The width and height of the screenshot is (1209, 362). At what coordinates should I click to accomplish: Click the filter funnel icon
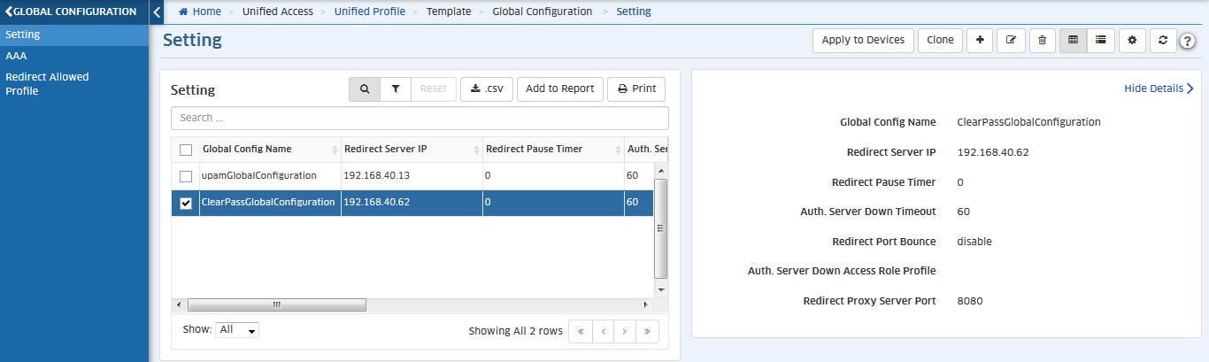point(396,89)
